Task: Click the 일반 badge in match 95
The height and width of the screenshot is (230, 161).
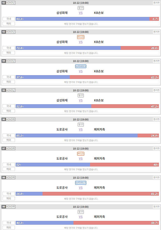Action: [x=81, y=95]
